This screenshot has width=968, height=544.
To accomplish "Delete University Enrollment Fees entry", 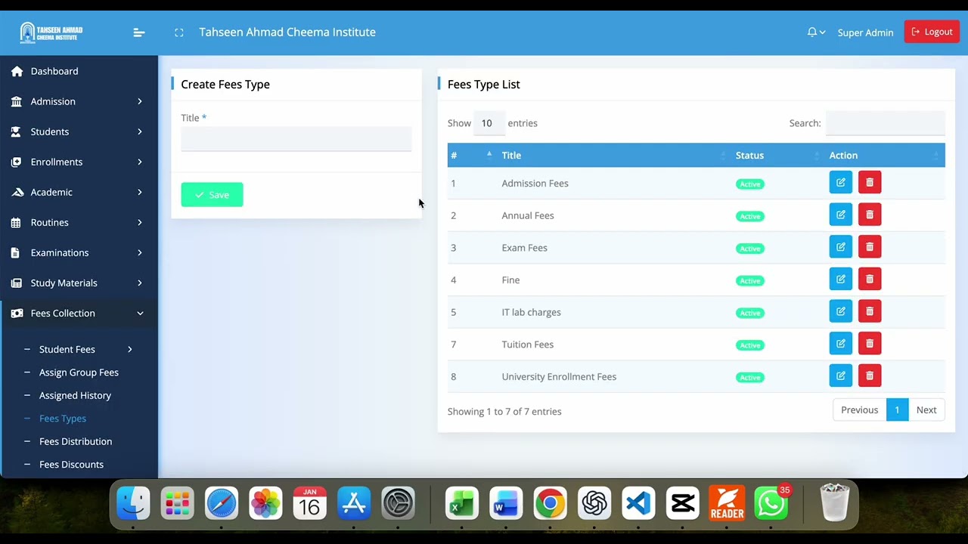I will pyautogui.click(x=870, y=376).
